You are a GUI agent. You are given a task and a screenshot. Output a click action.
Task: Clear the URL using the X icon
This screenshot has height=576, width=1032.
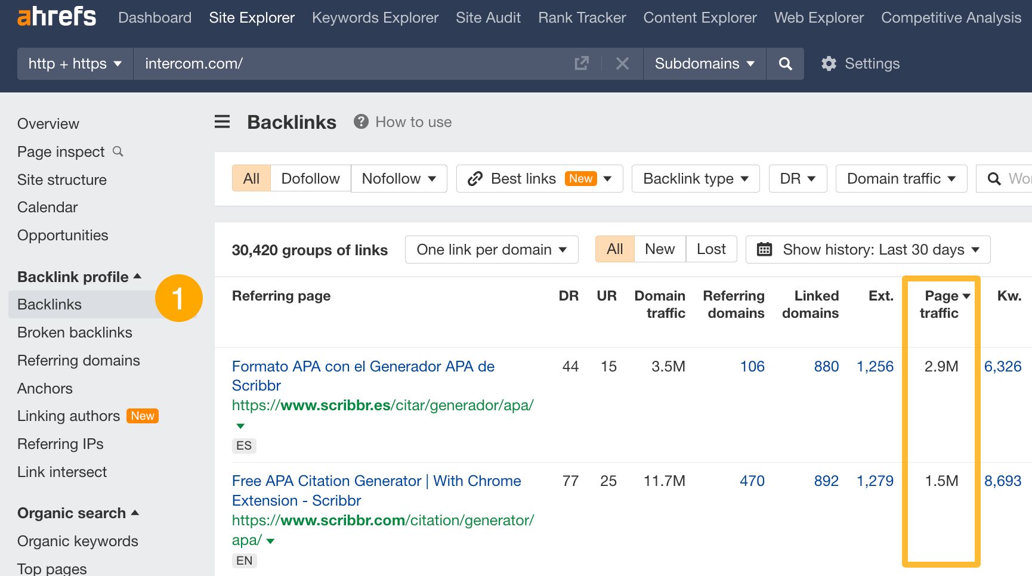(x=623, y=64)
